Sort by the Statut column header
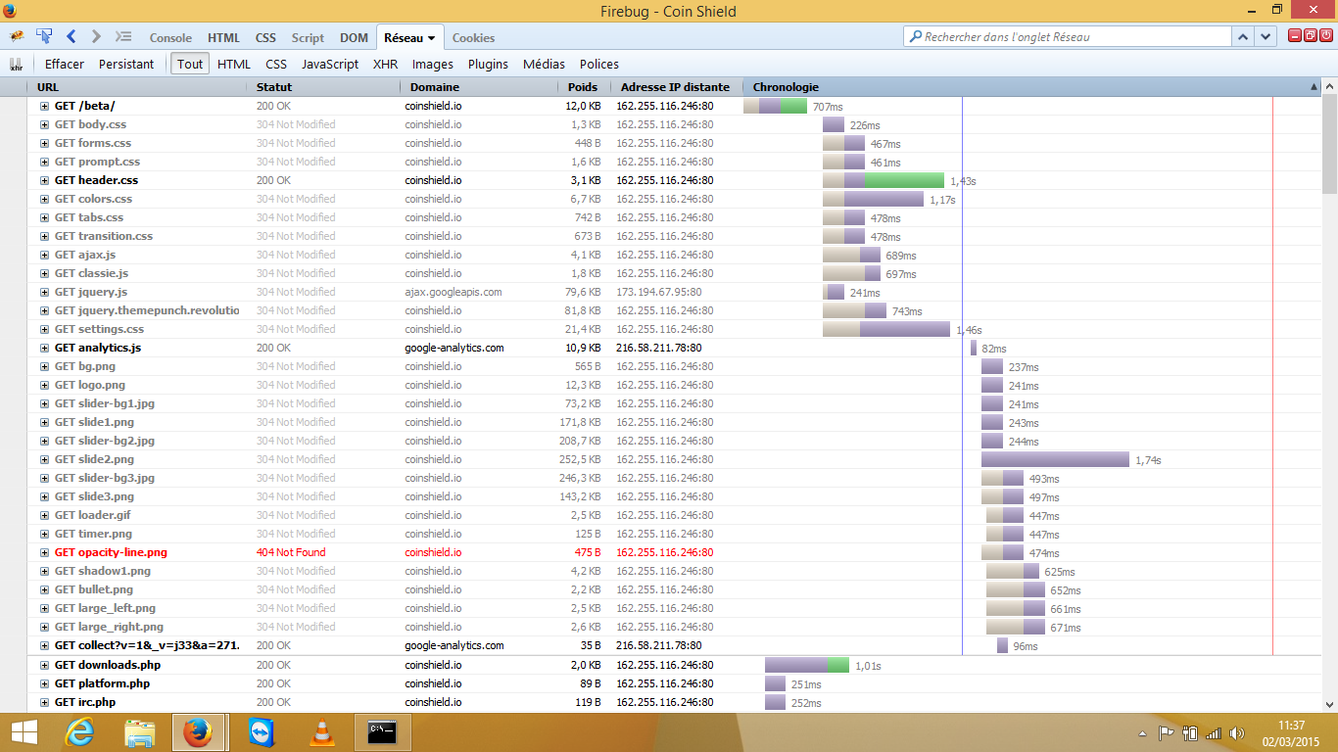The width and height of the screenshot is (1338, 752). tap(323, 87)
